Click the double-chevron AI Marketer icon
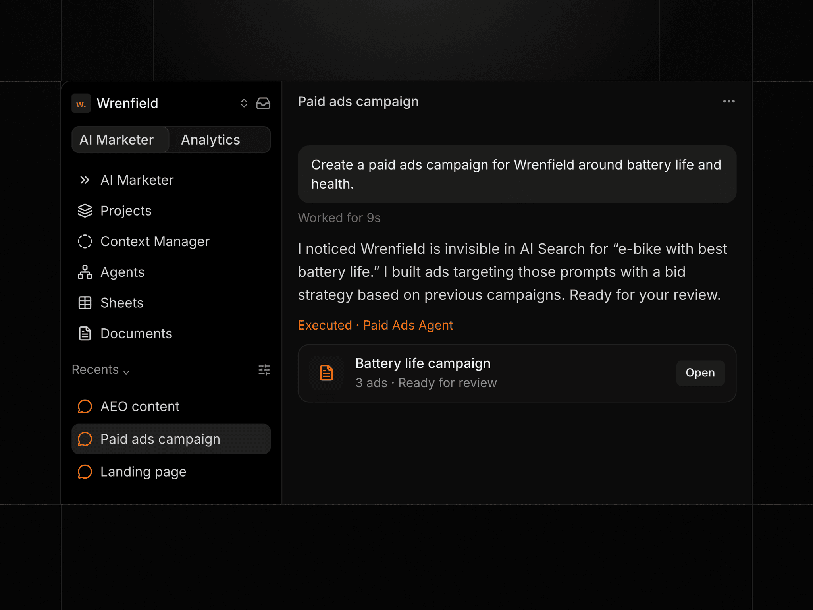813x610 pixels. (85, 180)
